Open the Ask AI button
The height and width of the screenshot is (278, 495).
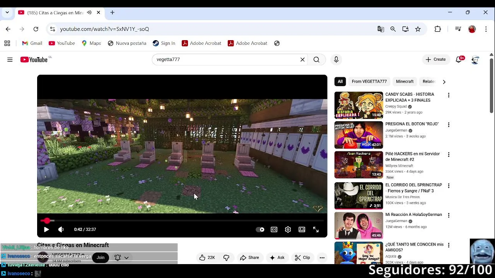coord(277,258)
